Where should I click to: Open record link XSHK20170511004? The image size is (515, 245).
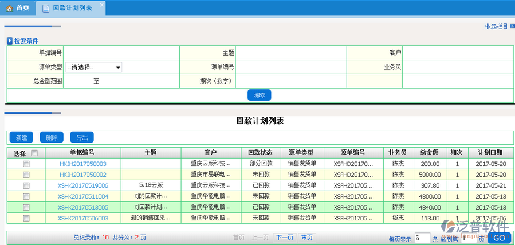coord(83,196)
